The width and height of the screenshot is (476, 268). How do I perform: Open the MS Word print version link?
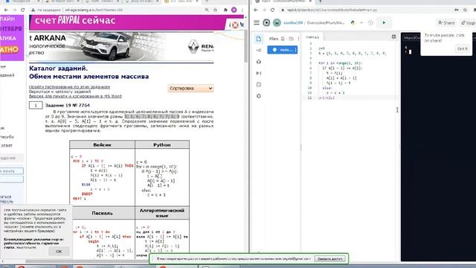(x=75, y=96)
